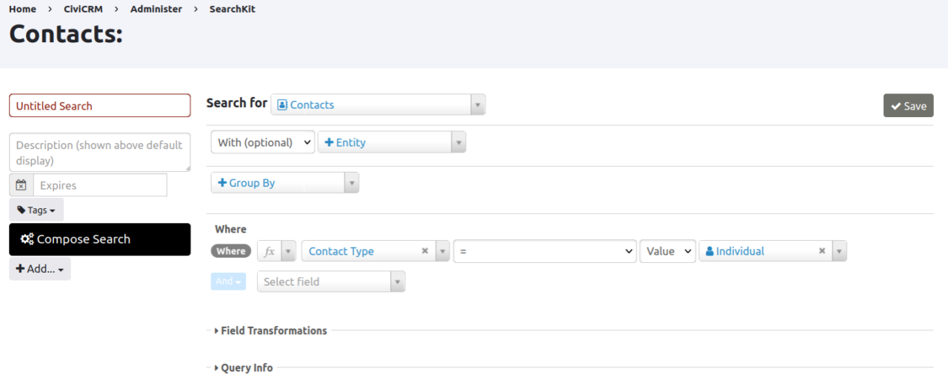Clear the Individual value with x icon
Image resolution: width=948 pixels, height=380 pixels.
tap(822, 251)
